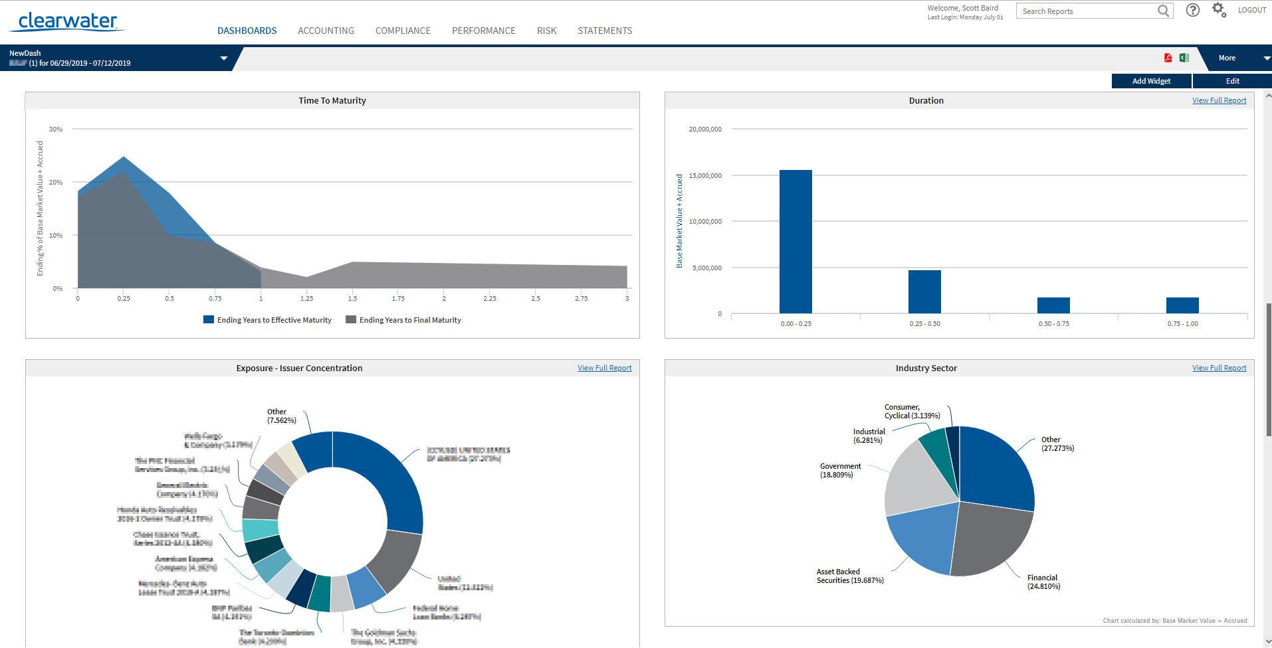Image resolution: width=1272 pixels, height=648 pixels.
Task: Click the Government (18.809%) label
Action: [840, 471]
